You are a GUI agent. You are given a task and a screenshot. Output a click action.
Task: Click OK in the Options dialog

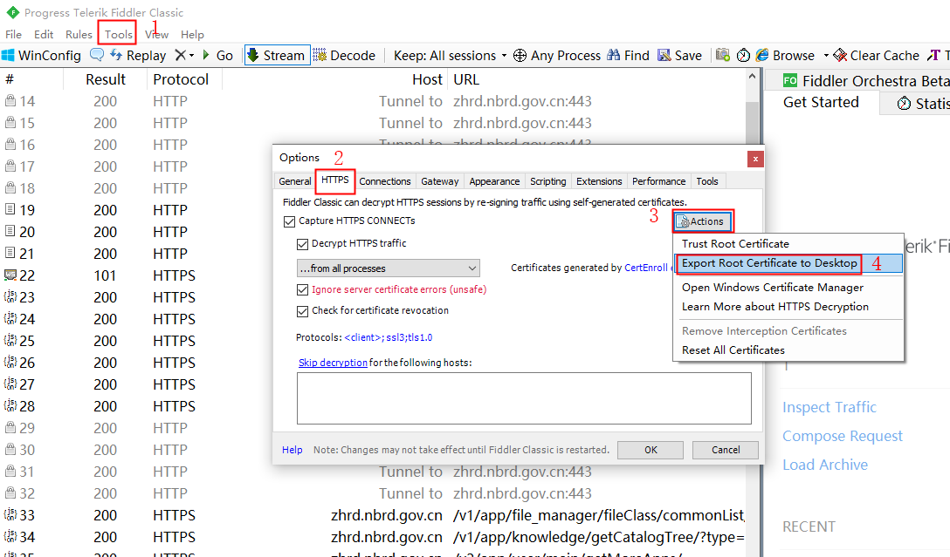coord(651,450)
